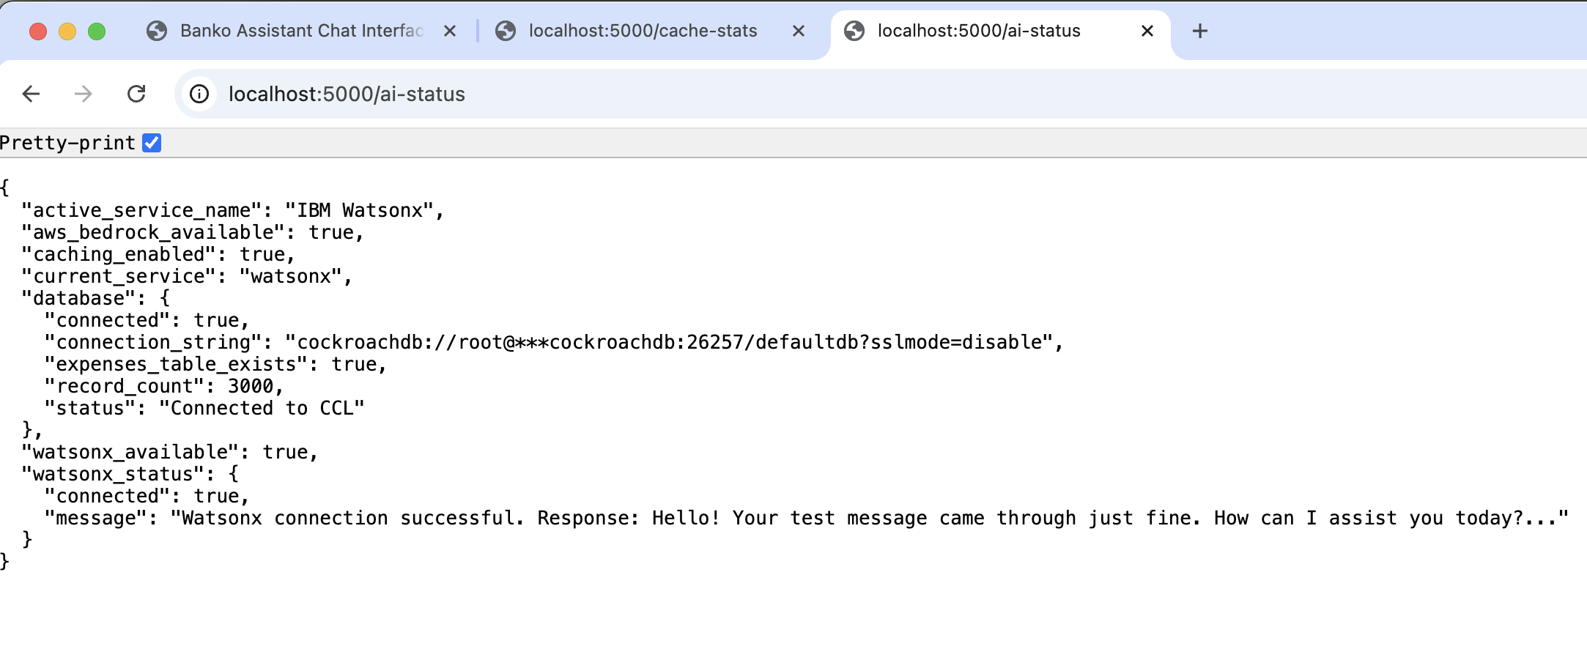The image size is (1587, 649).
Task: Close the cache-stats tab
Action: tap(799, 31)
